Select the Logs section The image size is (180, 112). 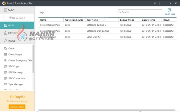tap(17, 25)
